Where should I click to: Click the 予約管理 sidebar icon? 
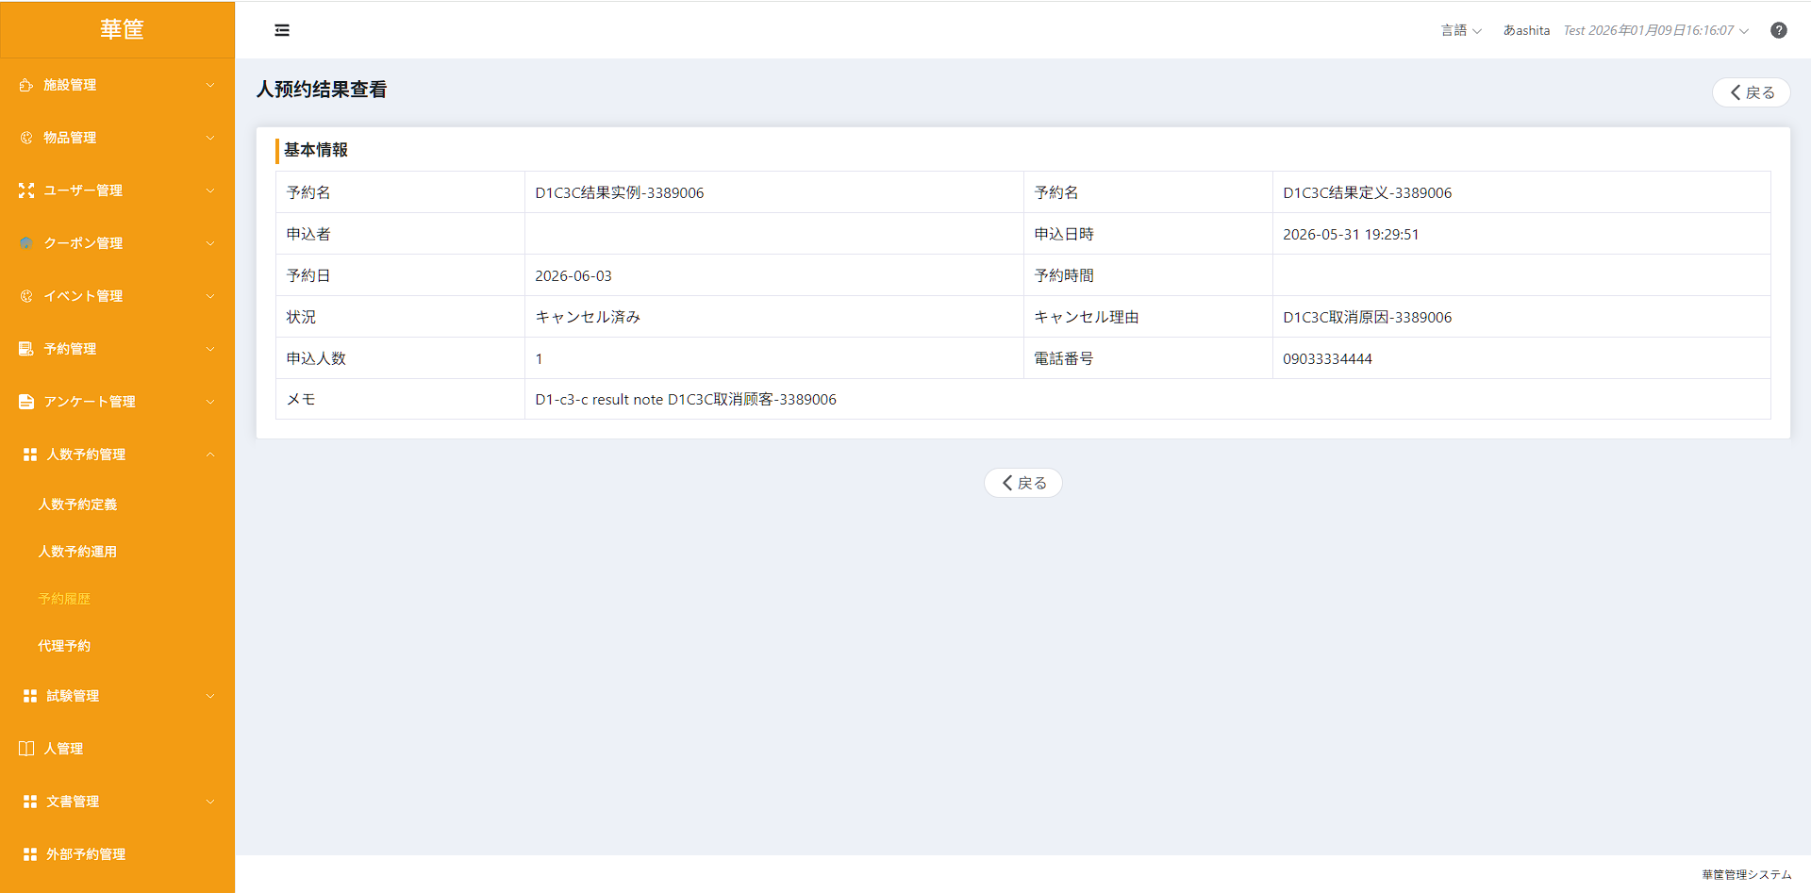pos(26,349)
